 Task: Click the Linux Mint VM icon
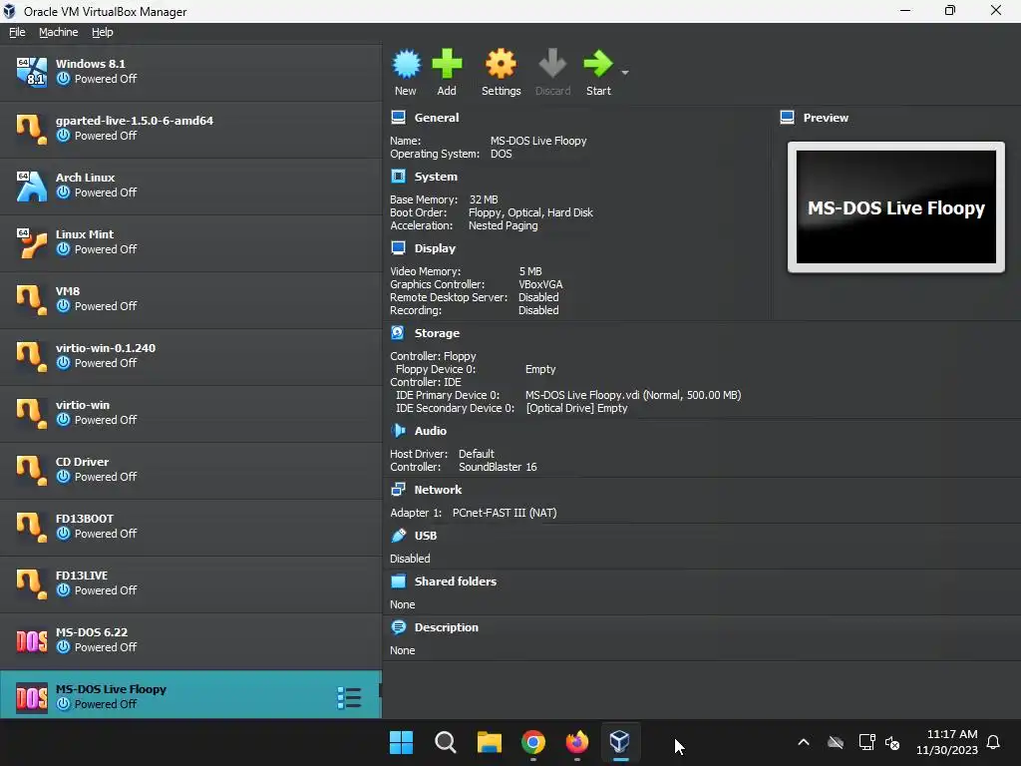(x=32, y=242)
